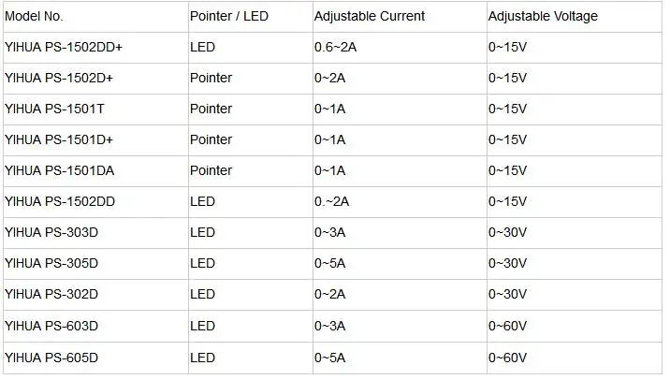The image size is (670, 380).
Task: Select the 0~30V voltage for PS-303D
Action: (575, 233)
